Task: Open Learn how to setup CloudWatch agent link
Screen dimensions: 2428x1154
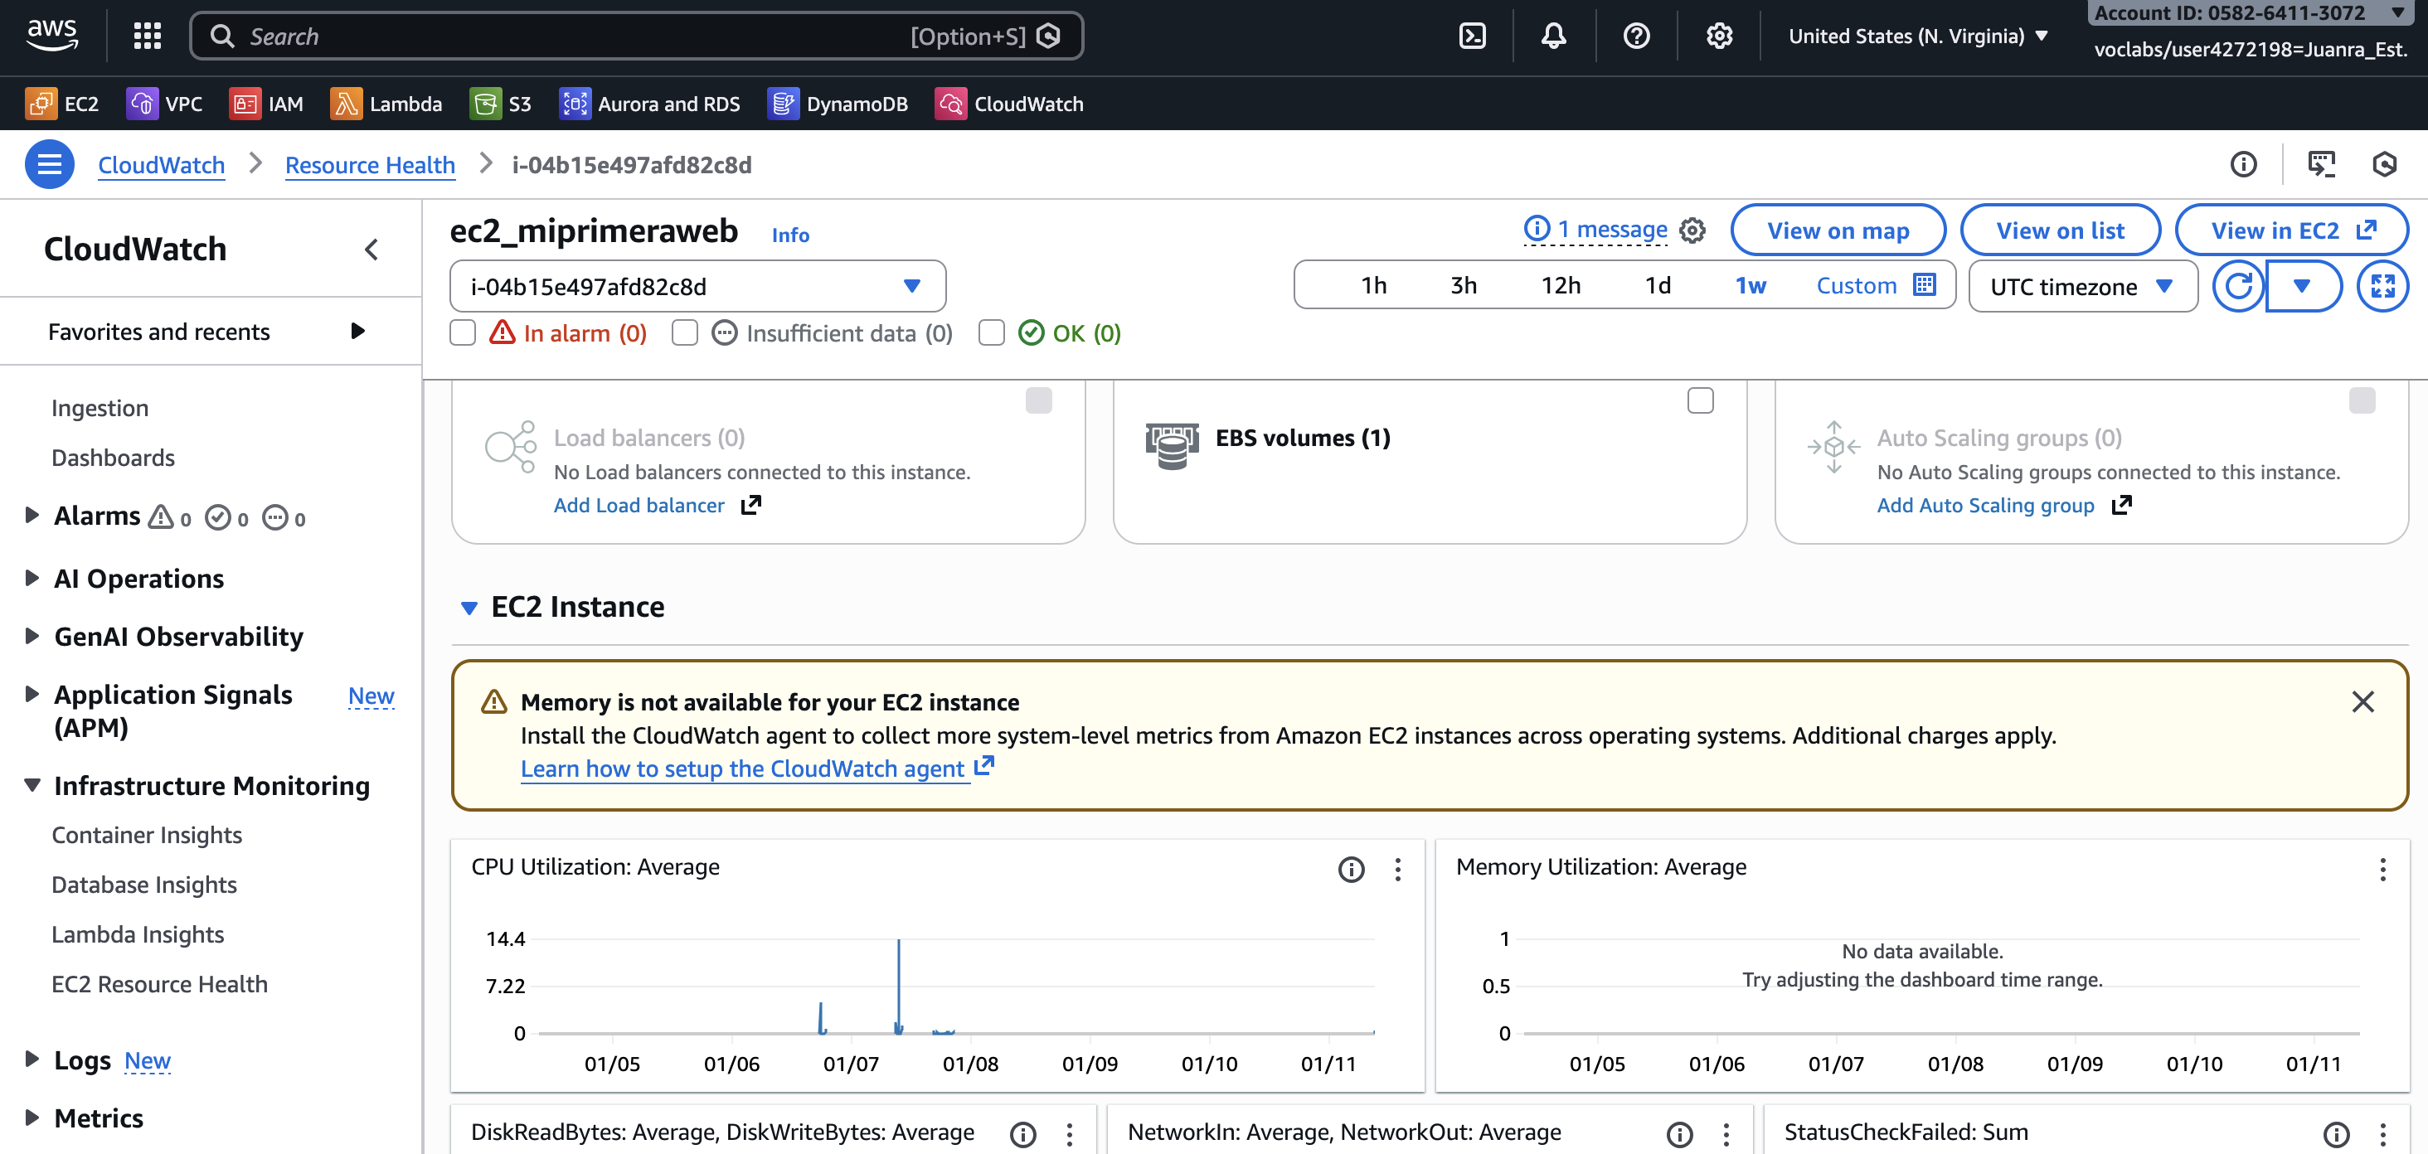Action: click(743, 769)
